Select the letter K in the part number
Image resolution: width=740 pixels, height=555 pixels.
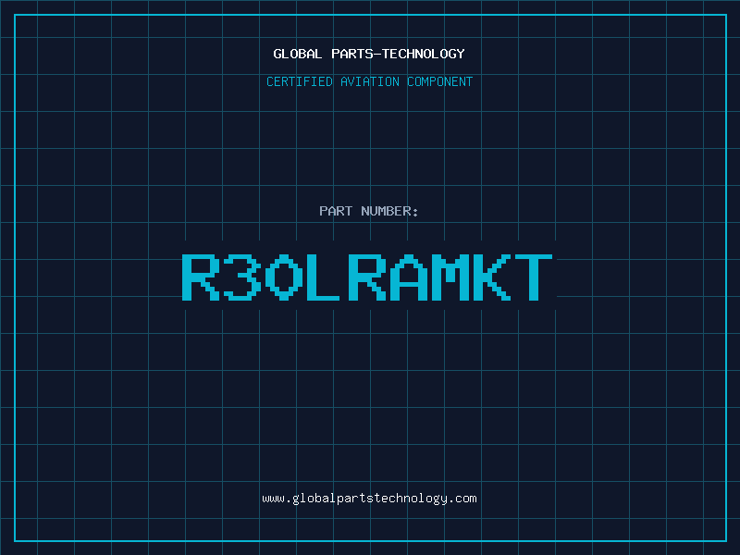[493, 277]
